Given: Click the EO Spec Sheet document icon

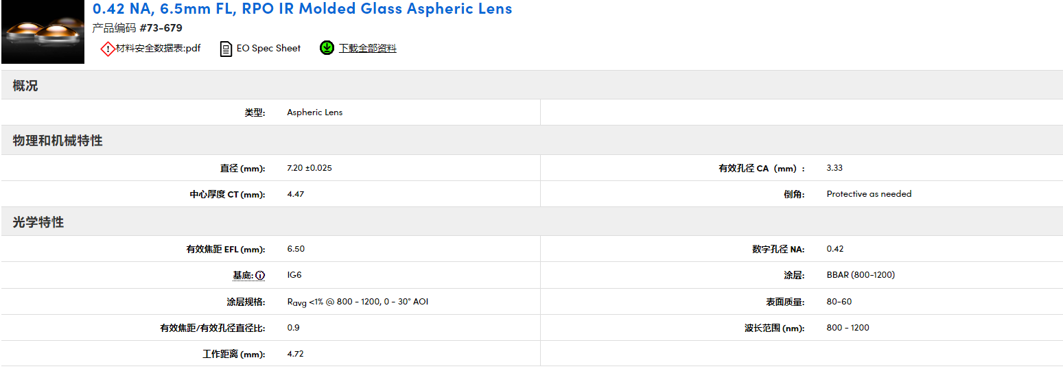Looking at the screenshot, I should [226, 49].
